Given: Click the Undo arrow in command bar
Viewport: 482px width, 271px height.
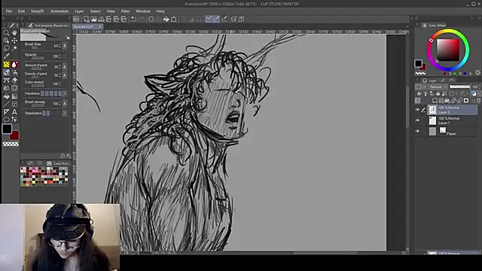Looking at the screenshot, I should click(x=133, y=19).
